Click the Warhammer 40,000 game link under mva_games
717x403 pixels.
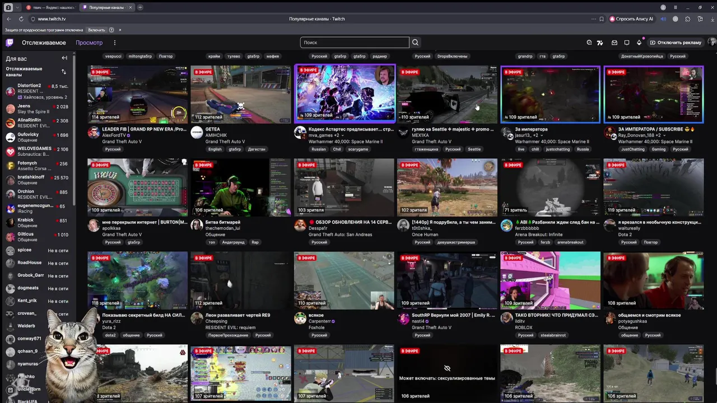(346, 142)
